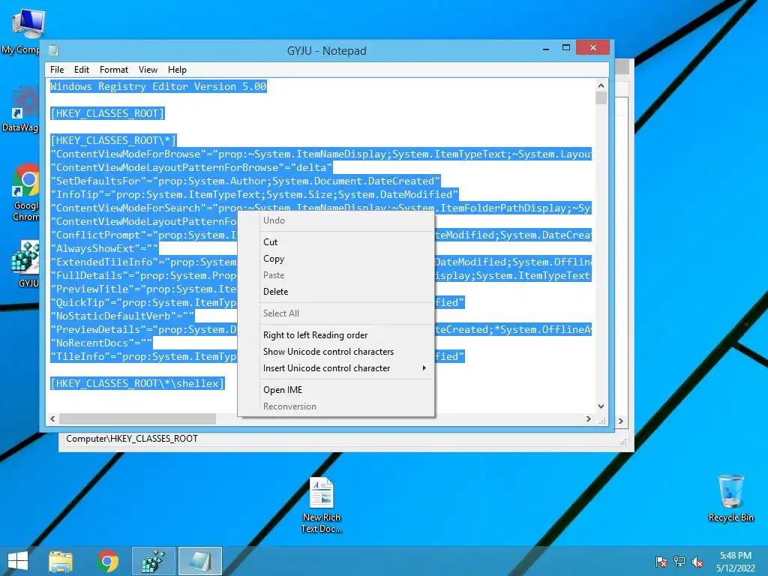The width and height of the screenshot is (768, 576).
Task: Click the "NoRecentDocs"="" line
Action: point(101,343)
